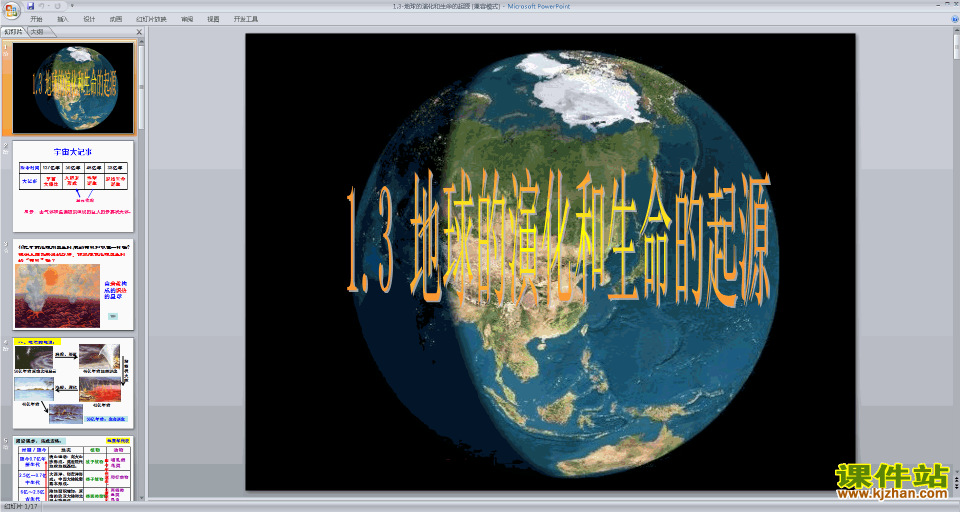Click the animation star icon beside slide 4
Screen dimensions: 960x512
click(x=5, y=349)
